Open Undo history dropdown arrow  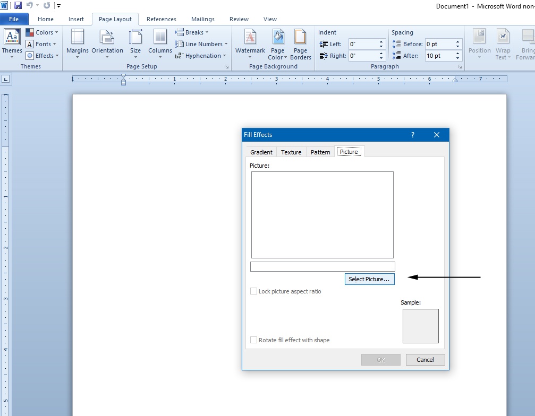point(38,5)
